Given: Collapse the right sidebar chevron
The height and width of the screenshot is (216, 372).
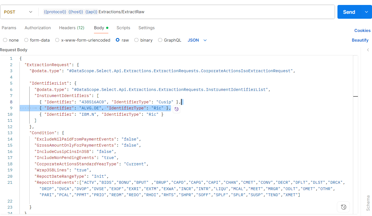Looking at the screenshot, I should 368,50.
